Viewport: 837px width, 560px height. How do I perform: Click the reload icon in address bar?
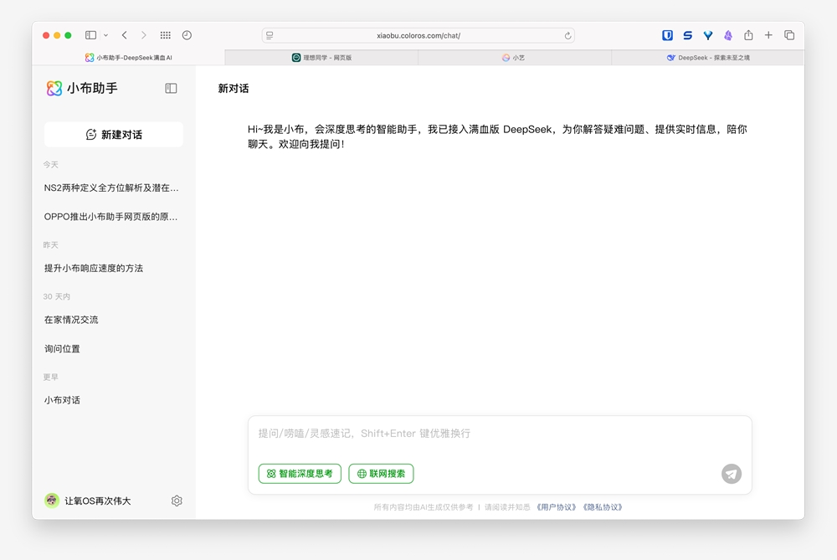pos(568,35)
